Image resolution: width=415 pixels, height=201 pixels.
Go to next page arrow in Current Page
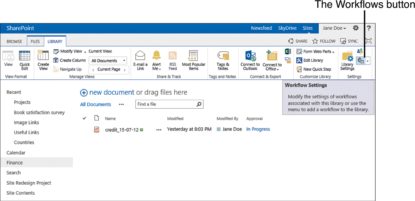pos(125,70)
